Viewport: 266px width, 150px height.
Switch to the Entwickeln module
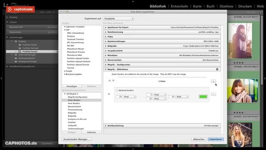pos(179,6)
